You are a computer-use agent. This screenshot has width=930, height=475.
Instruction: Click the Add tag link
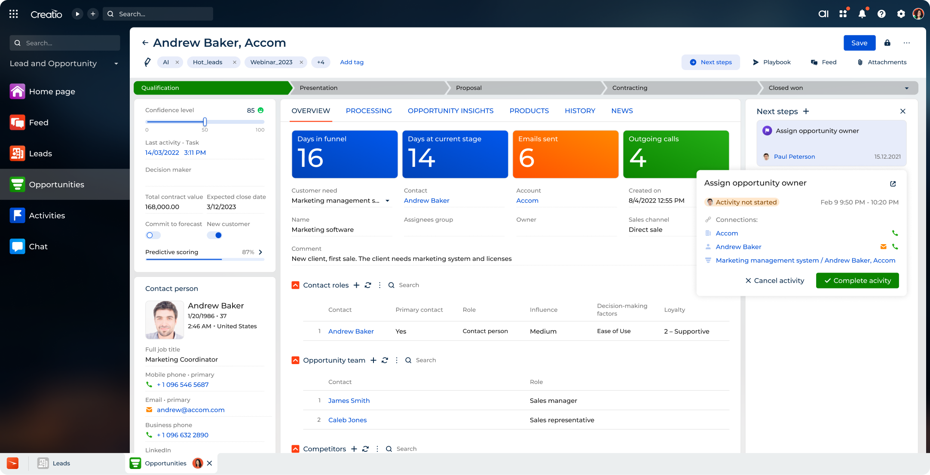point(352,62)
